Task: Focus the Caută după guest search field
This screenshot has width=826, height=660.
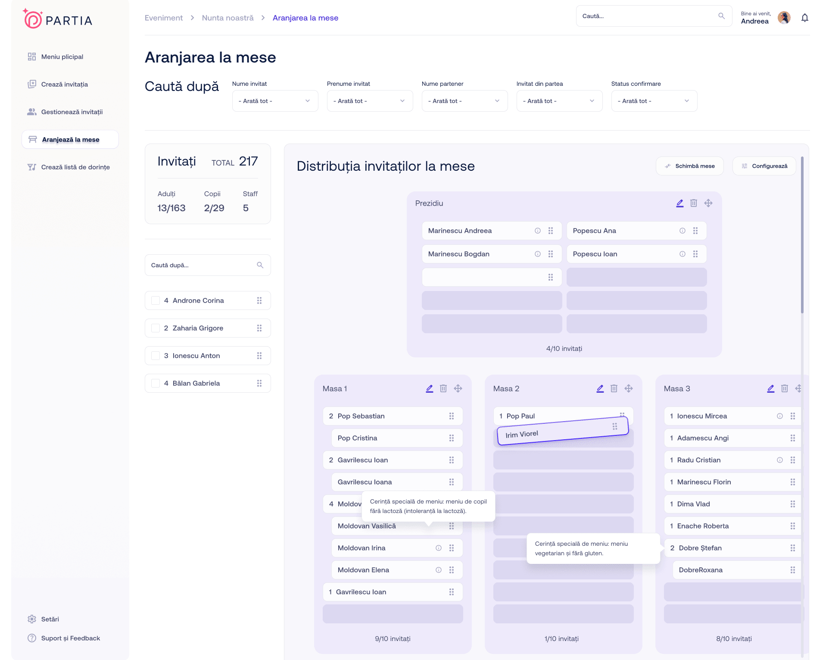Action: (208, 265)
